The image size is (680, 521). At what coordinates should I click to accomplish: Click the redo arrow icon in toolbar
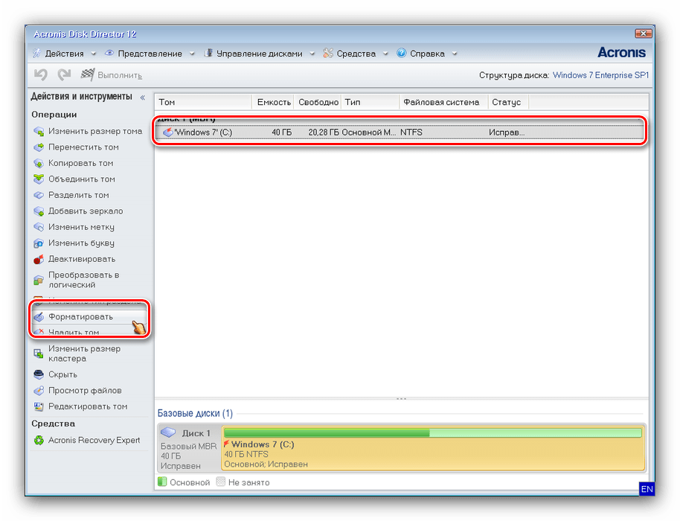coord(64,74)
